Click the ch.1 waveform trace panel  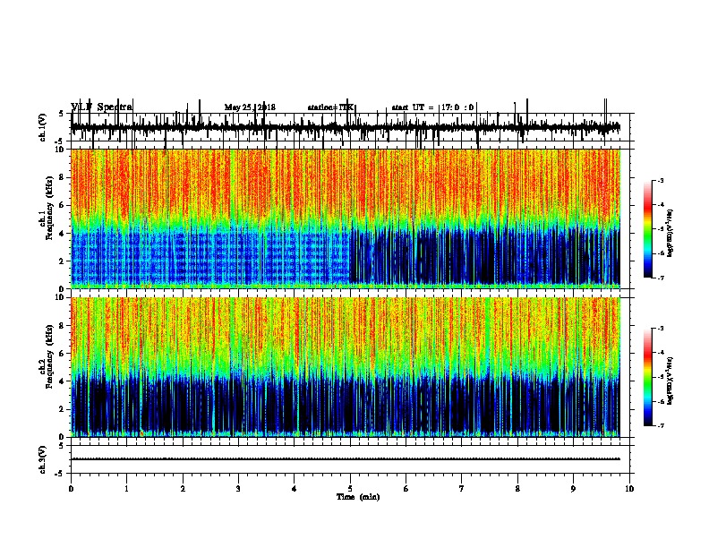(352, 127)
